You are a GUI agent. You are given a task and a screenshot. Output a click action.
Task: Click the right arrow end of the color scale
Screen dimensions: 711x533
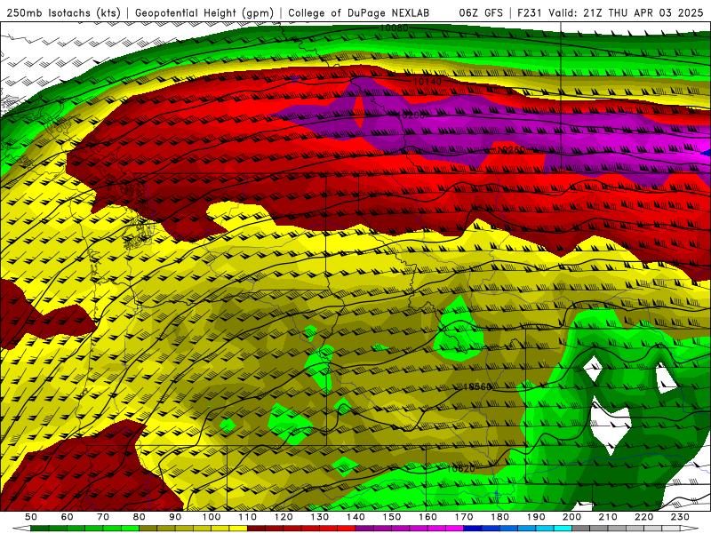click(690, 528)
